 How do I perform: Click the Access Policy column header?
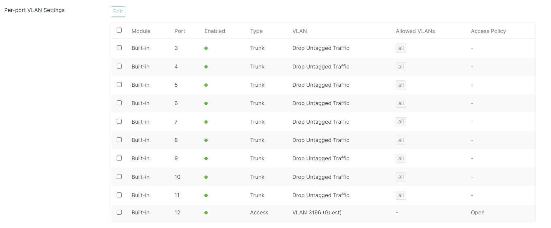coord(488,31)
